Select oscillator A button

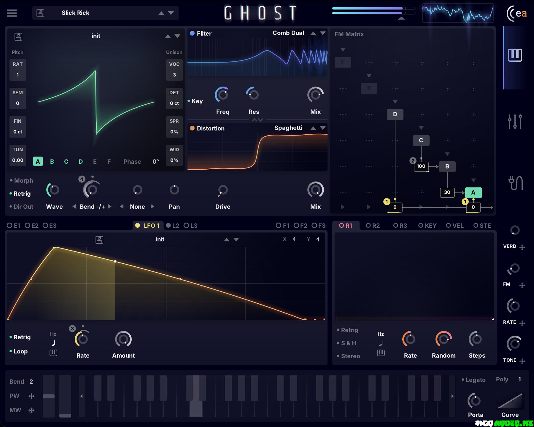(38, 162)
